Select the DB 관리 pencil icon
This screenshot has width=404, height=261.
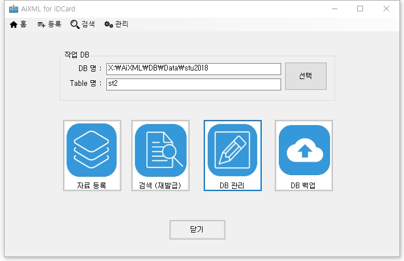232,150
